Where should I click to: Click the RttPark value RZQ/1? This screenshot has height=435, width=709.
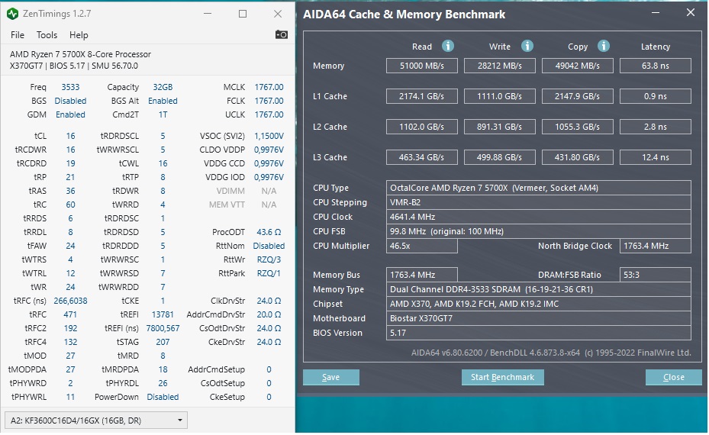(269, 273)
